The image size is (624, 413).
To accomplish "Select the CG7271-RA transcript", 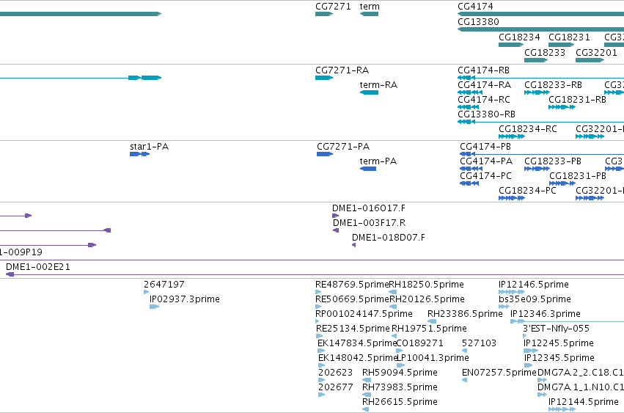I will (324, 78).
